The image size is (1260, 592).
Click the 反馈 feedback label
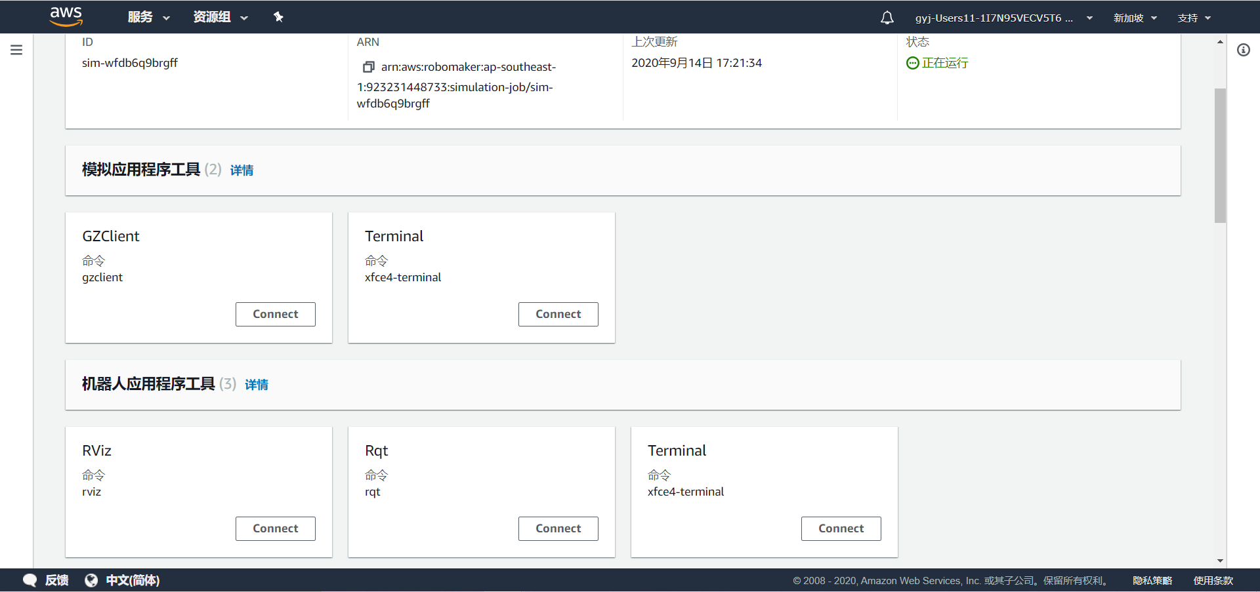click(56, 580)
